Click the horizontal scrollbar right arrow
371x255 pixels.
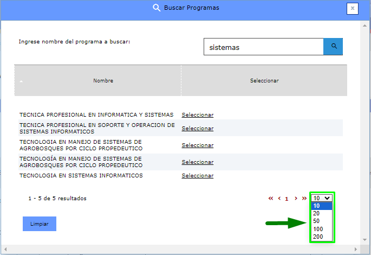pos(356,248)
